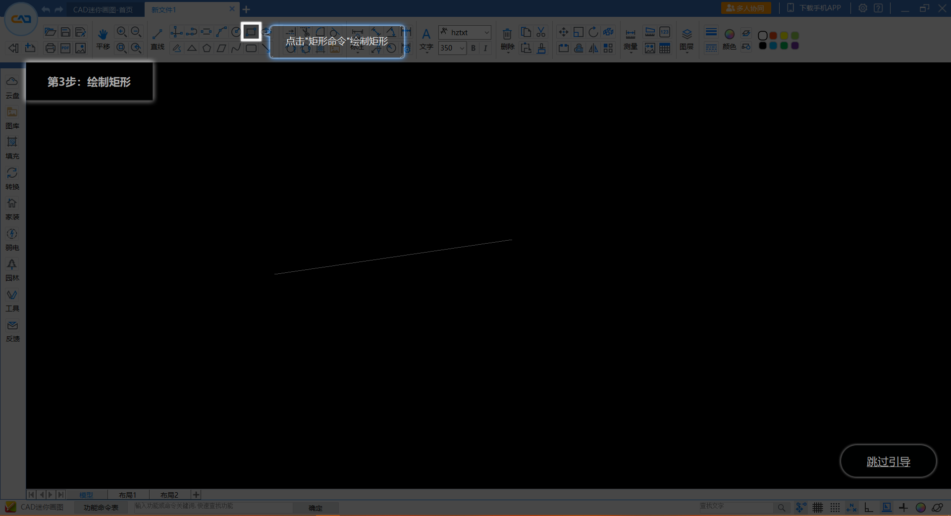Toggle italic text formatting
This screenshot has height=516, width=951.
[485, 48]
